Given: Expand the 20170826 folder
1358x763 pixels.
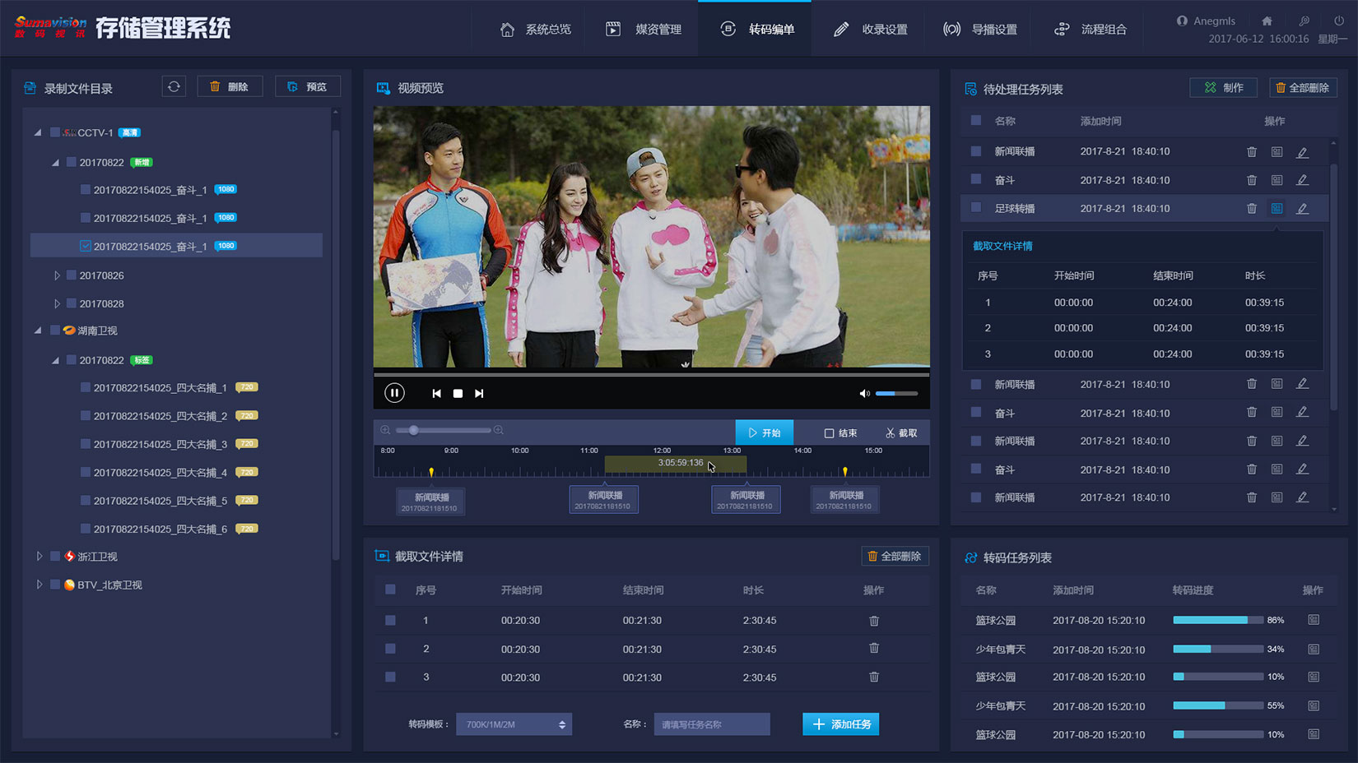Looking at the screenshot, I should 57,275.
